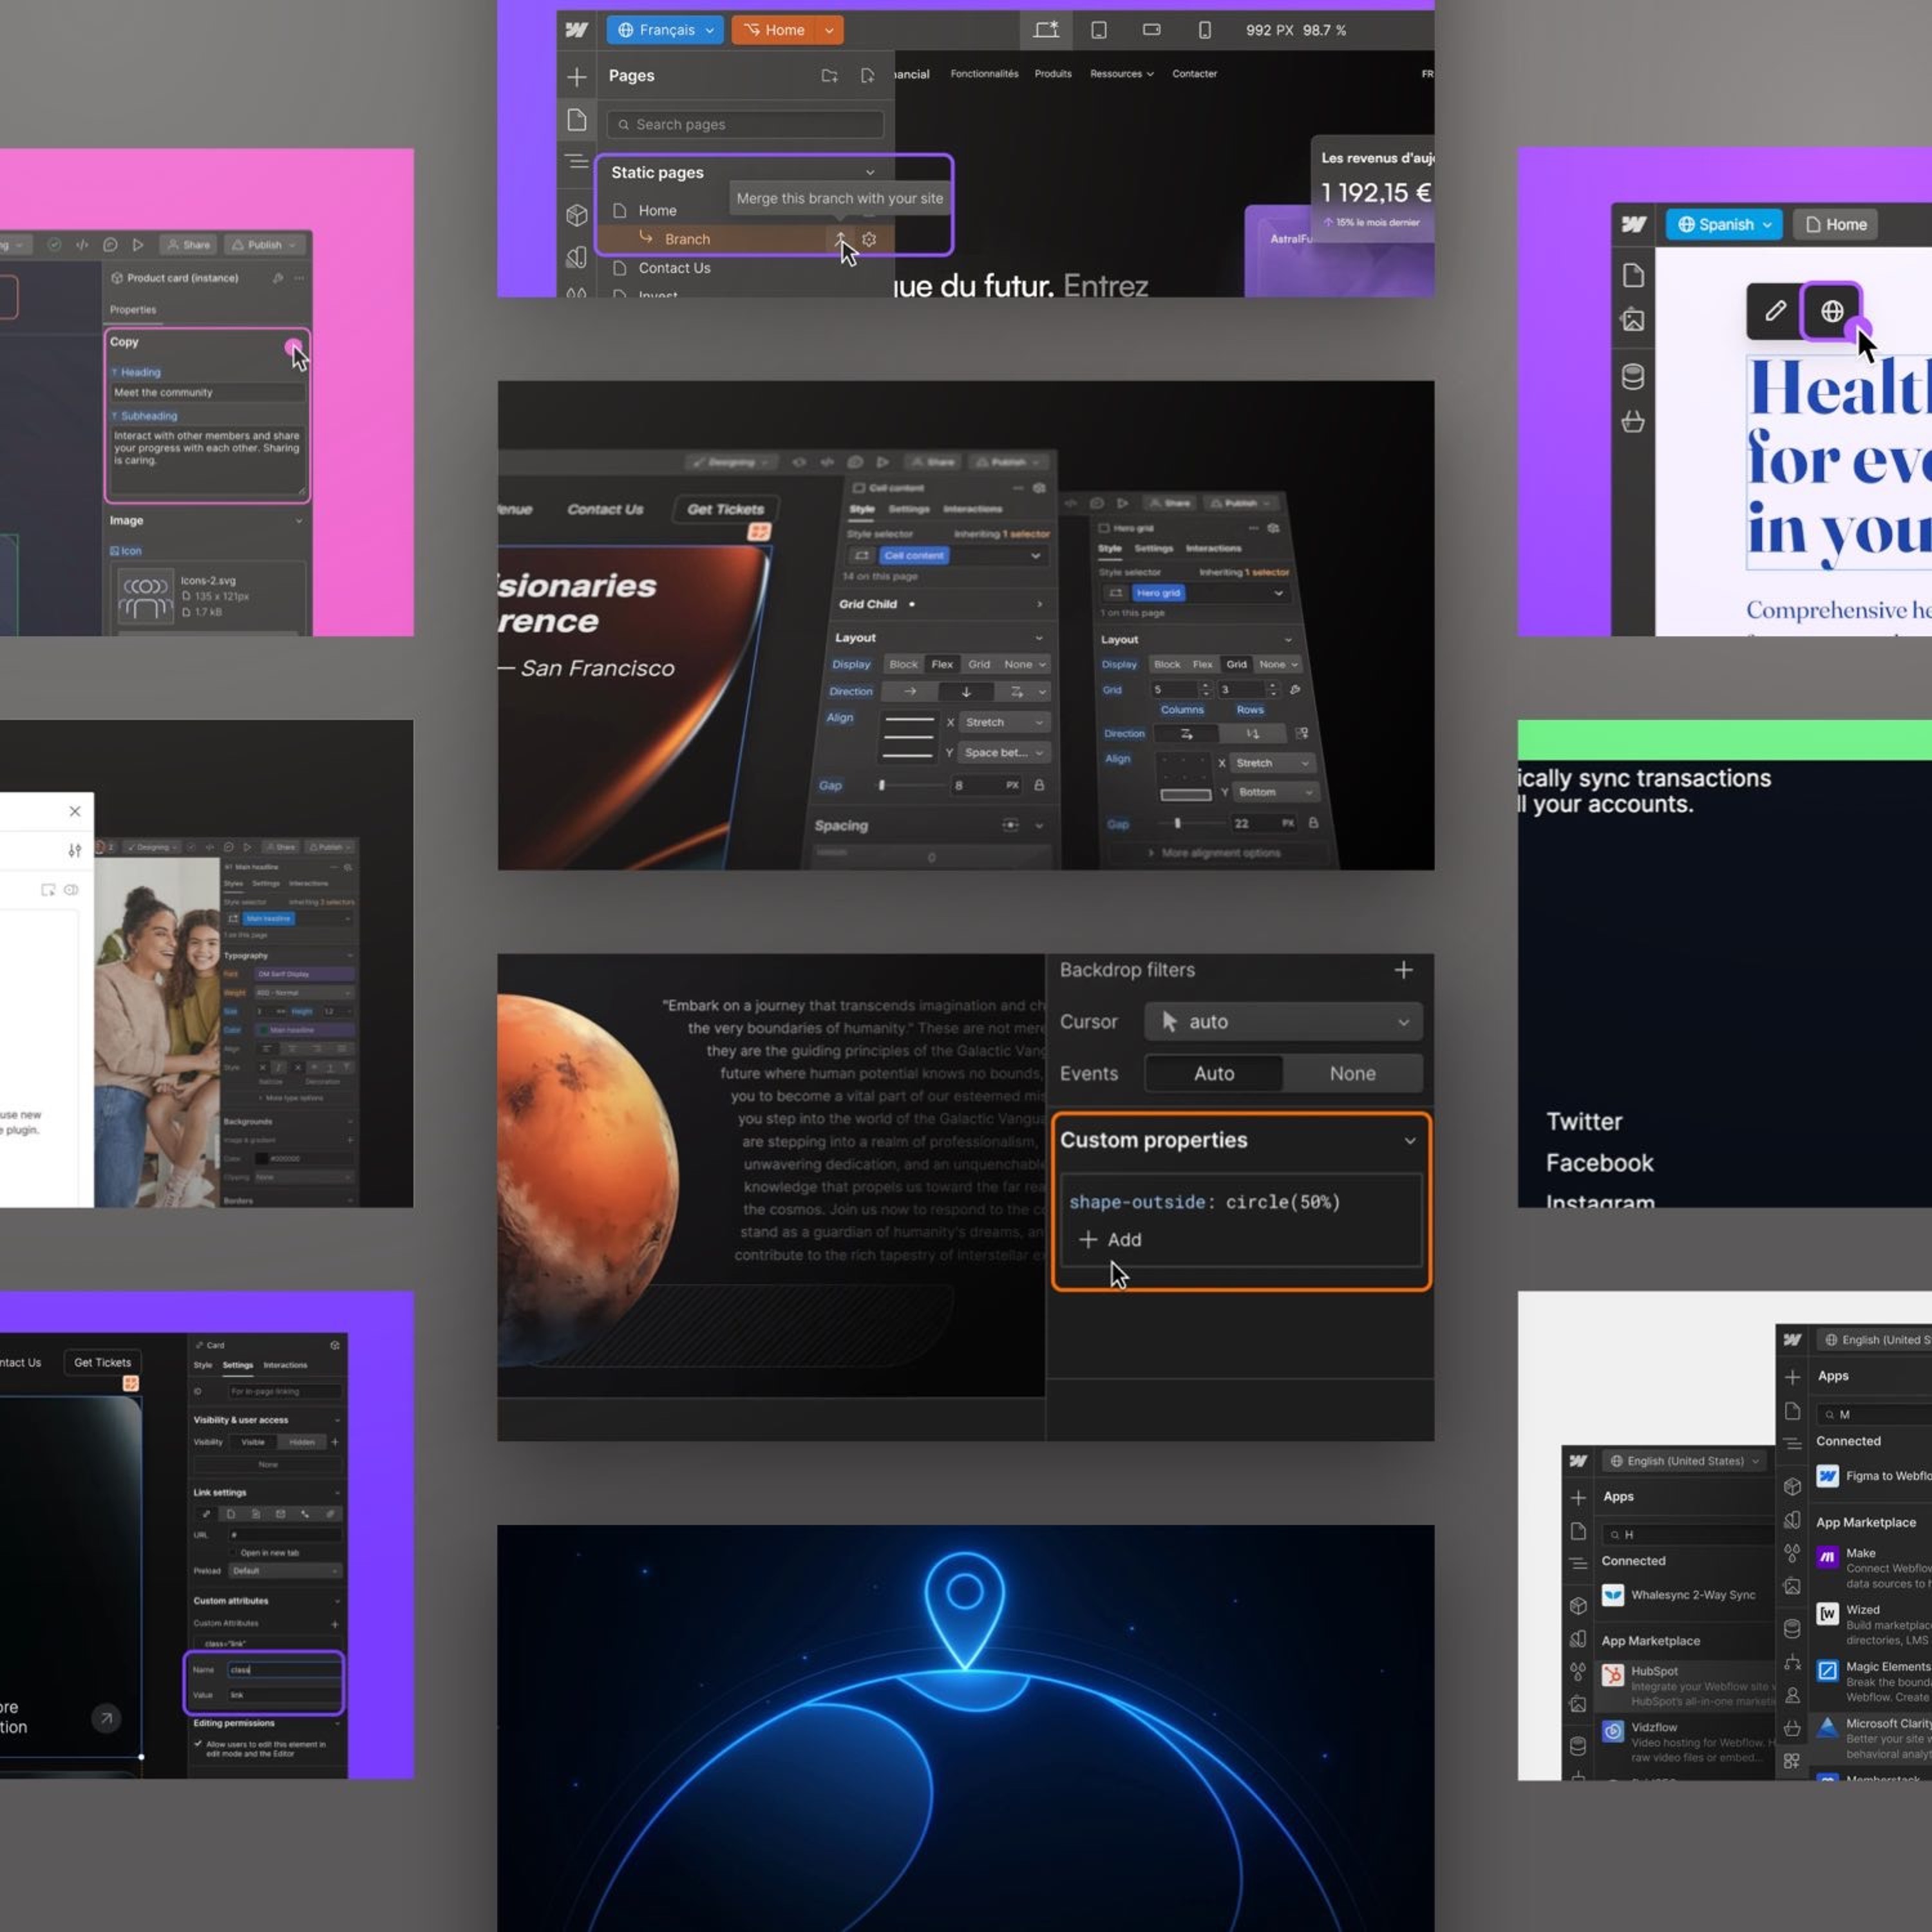Viewport: 1932px width, 1932px height.
Task: Click the Facebook footer link
Action: (x=1599, y=1163)
